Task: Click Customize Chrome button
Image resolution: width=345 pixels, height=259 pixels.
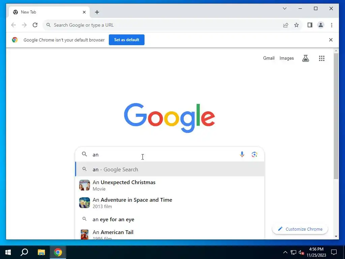Action: point(300,229)
